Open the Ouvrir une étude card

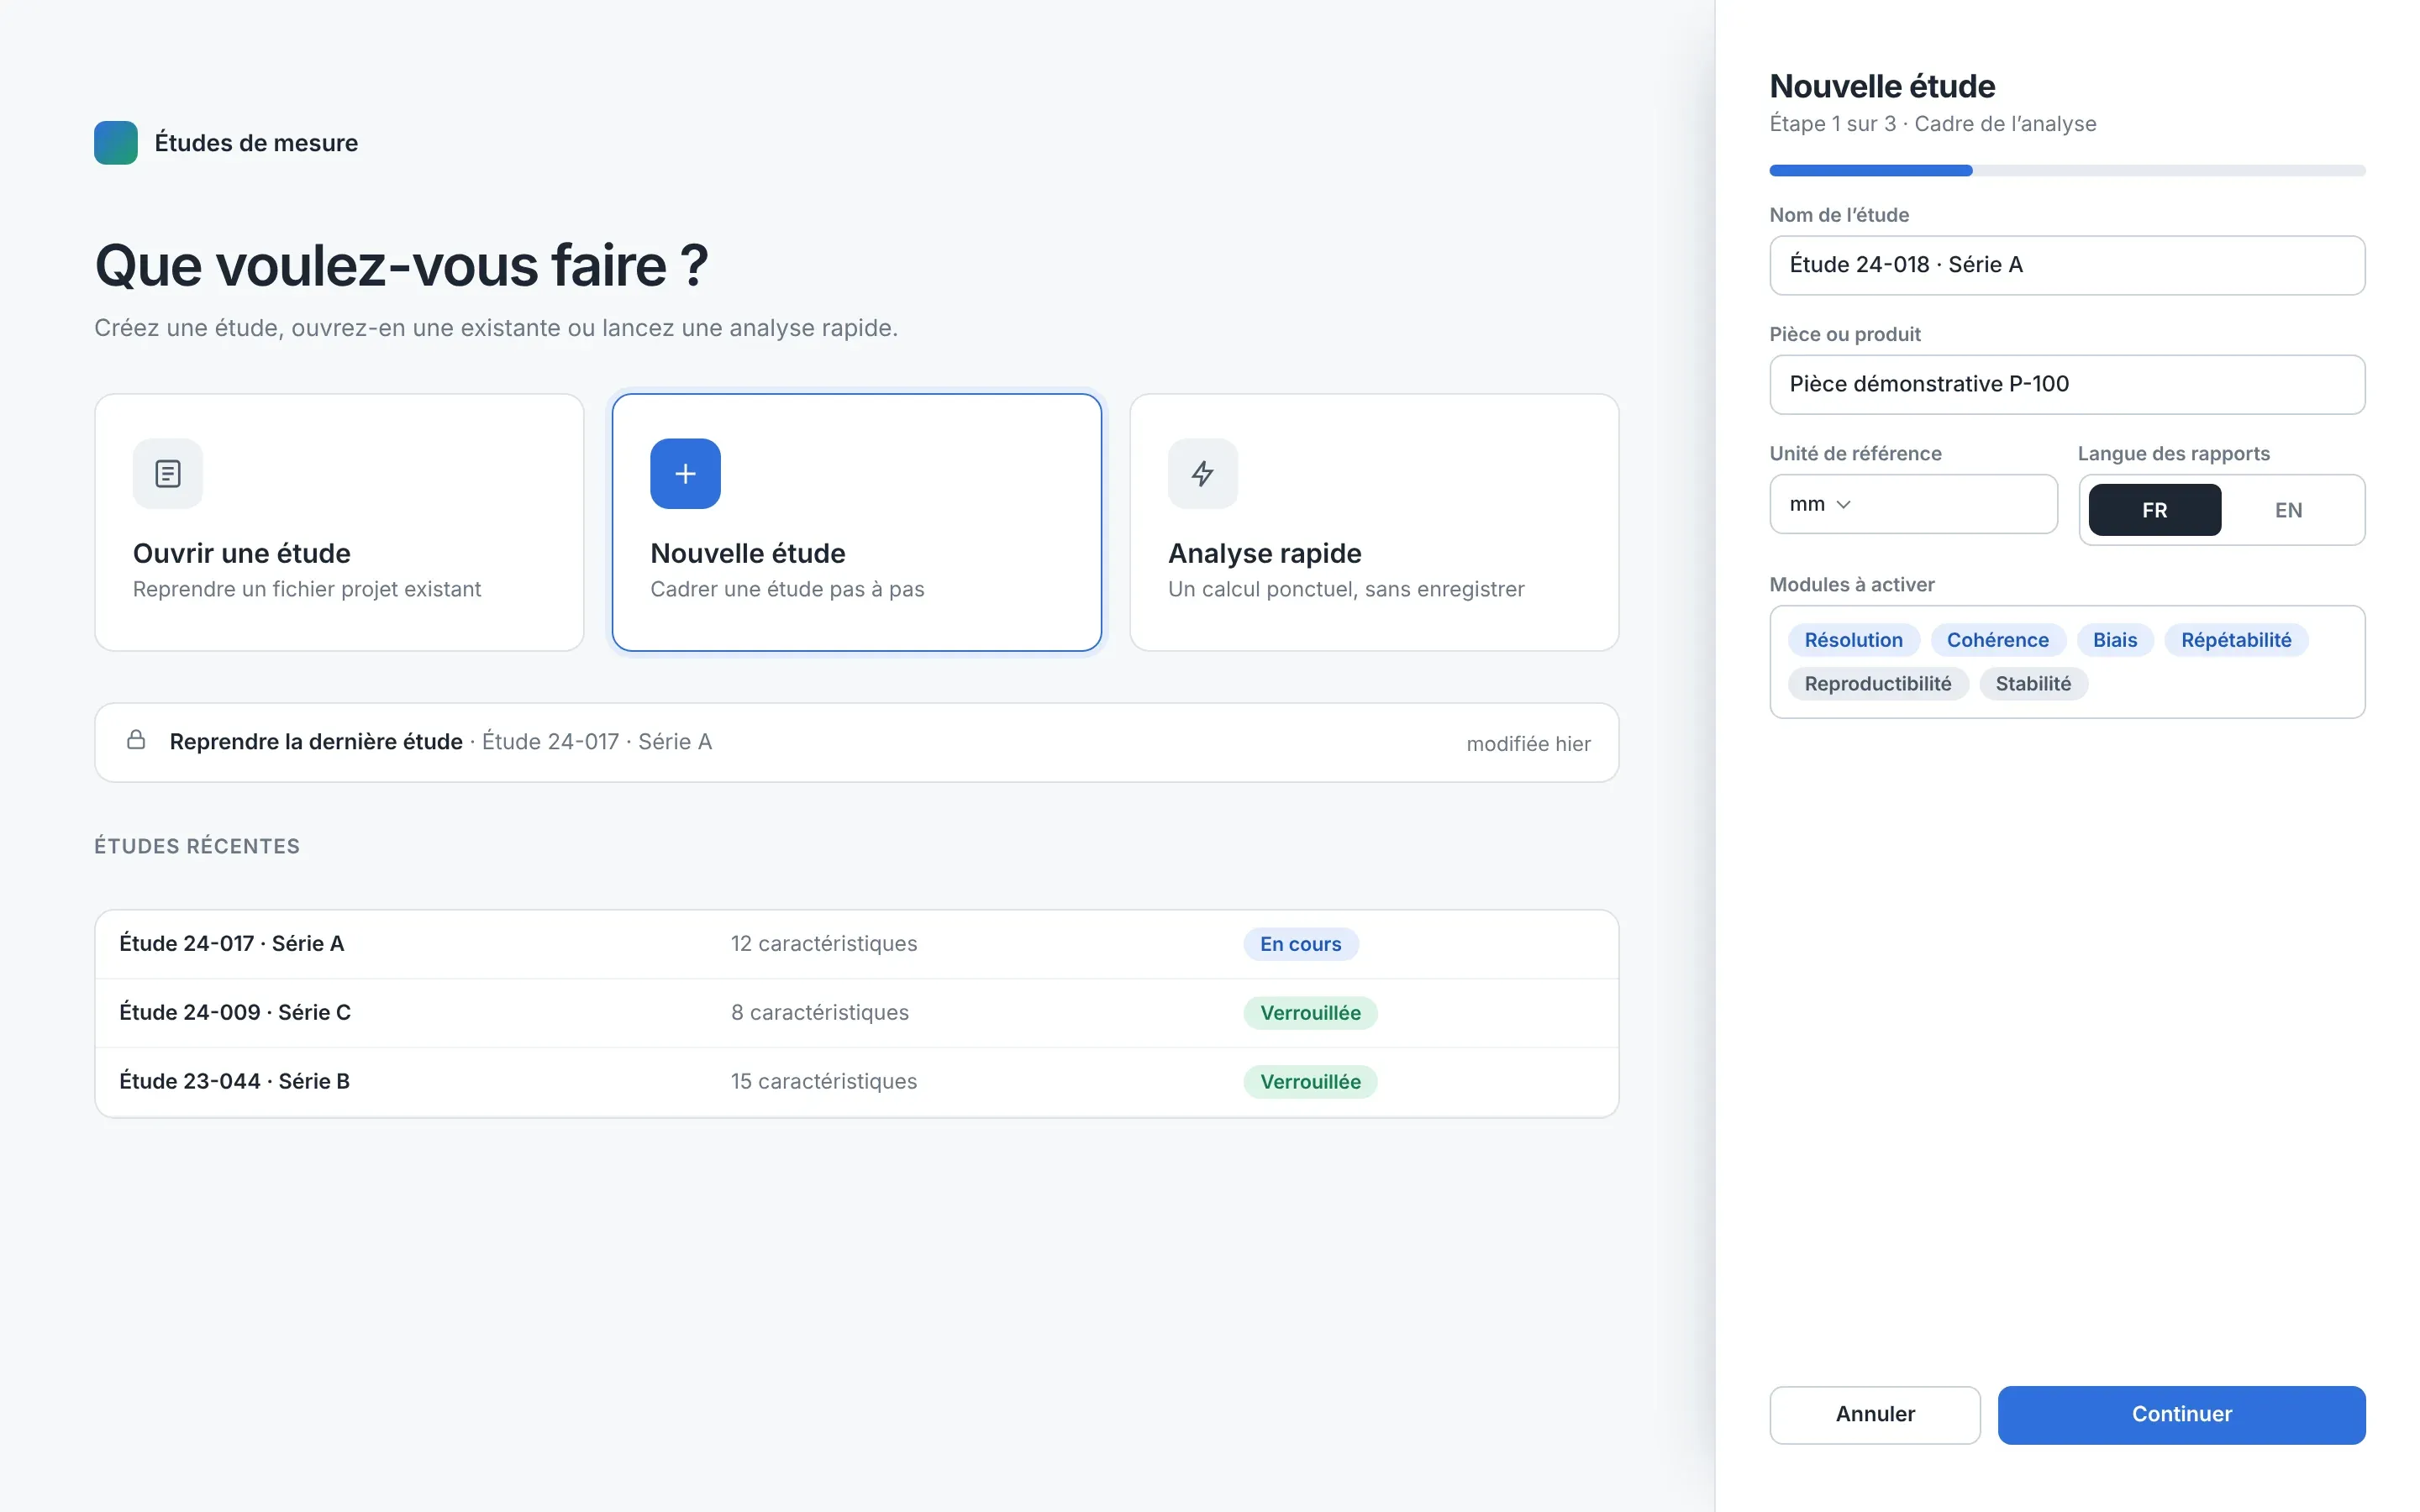339,522
